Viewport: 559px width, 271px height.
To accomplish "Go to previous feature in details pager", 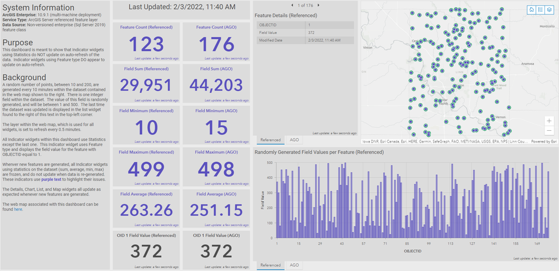I will pos(292,6).
